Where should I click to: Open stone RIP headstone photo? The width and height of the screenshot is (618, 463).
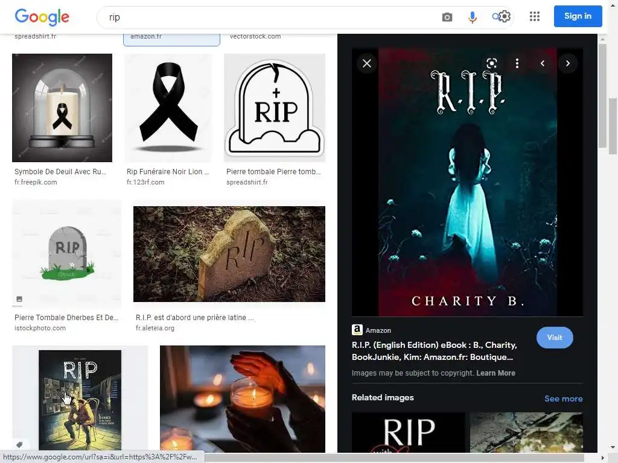tap(229, 254)
